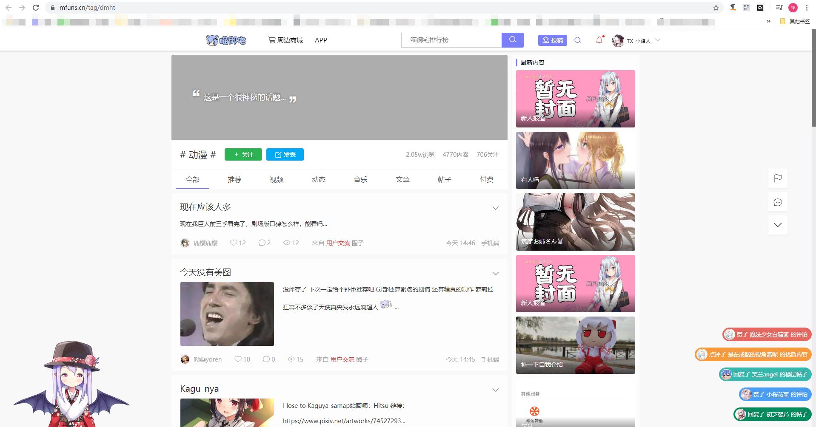The height and width of the screenshot is (427, 816).
Task: Expand options for post Kagu-nya
Action: click(x=495, y=390)
